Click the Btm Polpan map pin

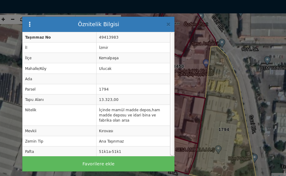click(x=254, y=157)
